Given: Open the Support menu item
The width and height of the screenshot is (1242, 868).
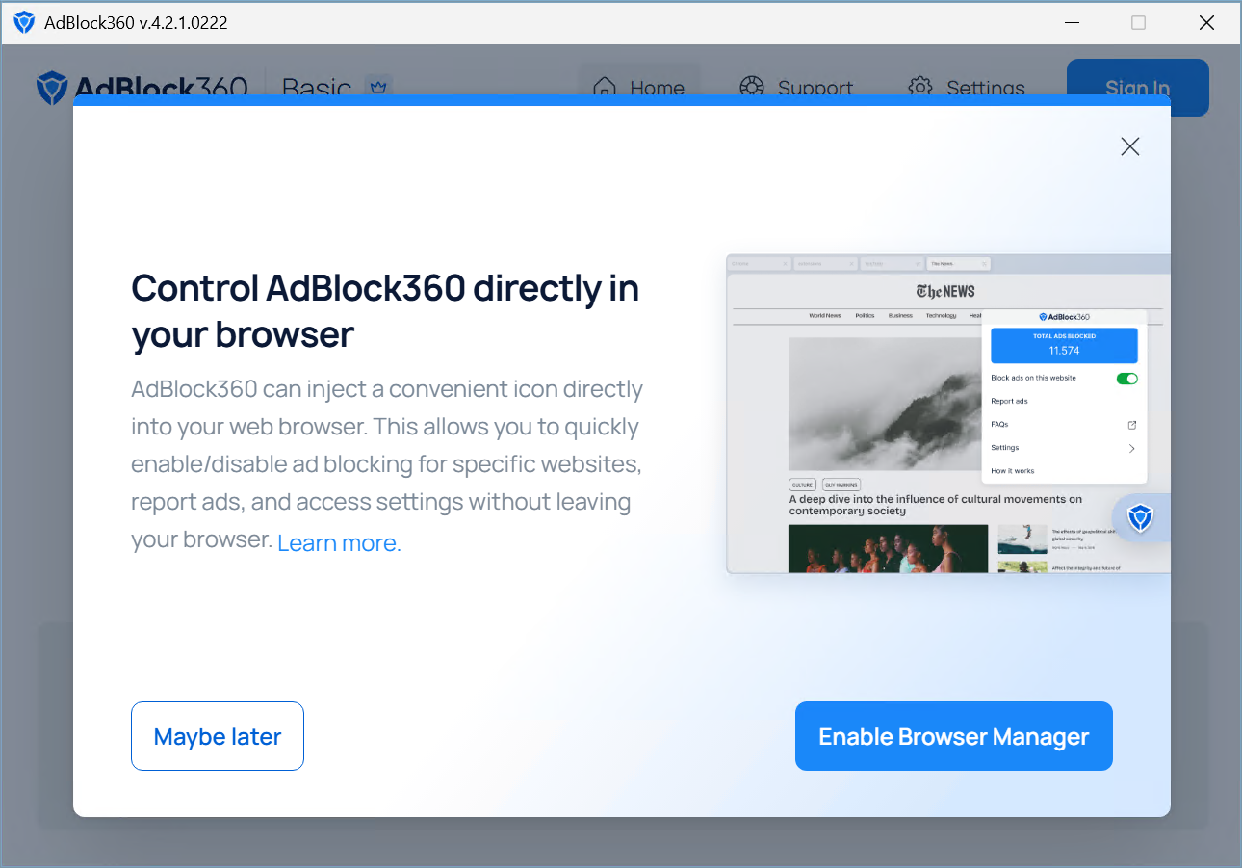Looking at the screenshot, I should pyautogui.click(x=796, y=88).
